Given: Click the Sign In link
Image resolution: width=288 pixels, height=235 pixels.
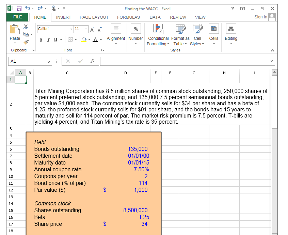Looking at the screenshot, I should coord(260,17).
